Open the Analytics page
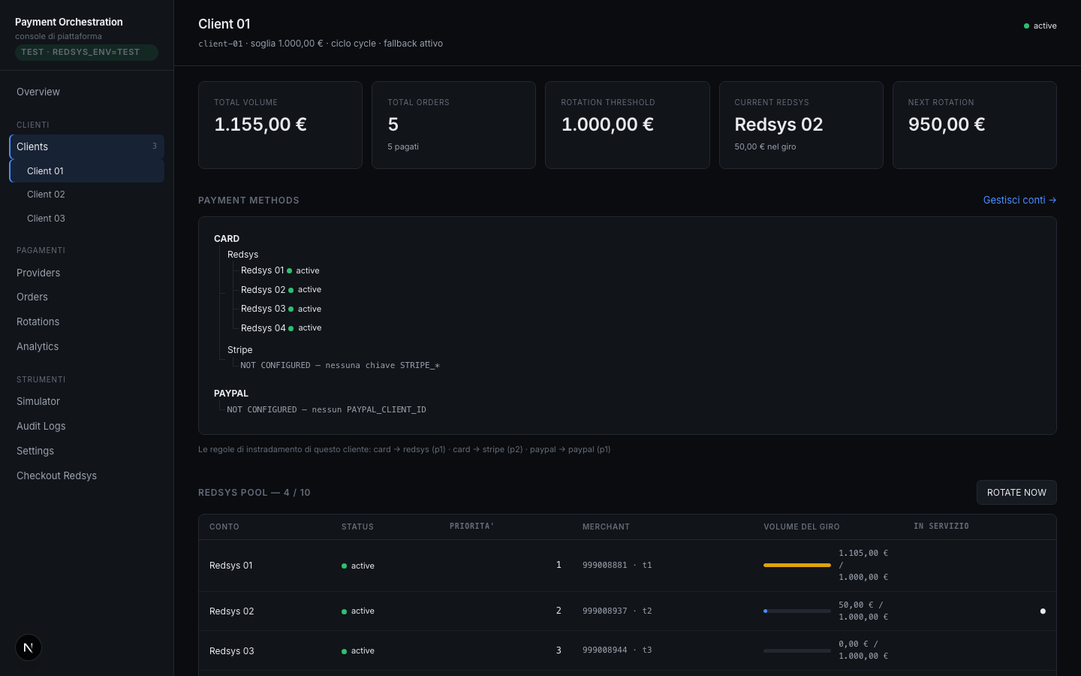Image resolution: width=1081 pixels, height=676 pixels. pyautogui.click(x=86, y=346)
